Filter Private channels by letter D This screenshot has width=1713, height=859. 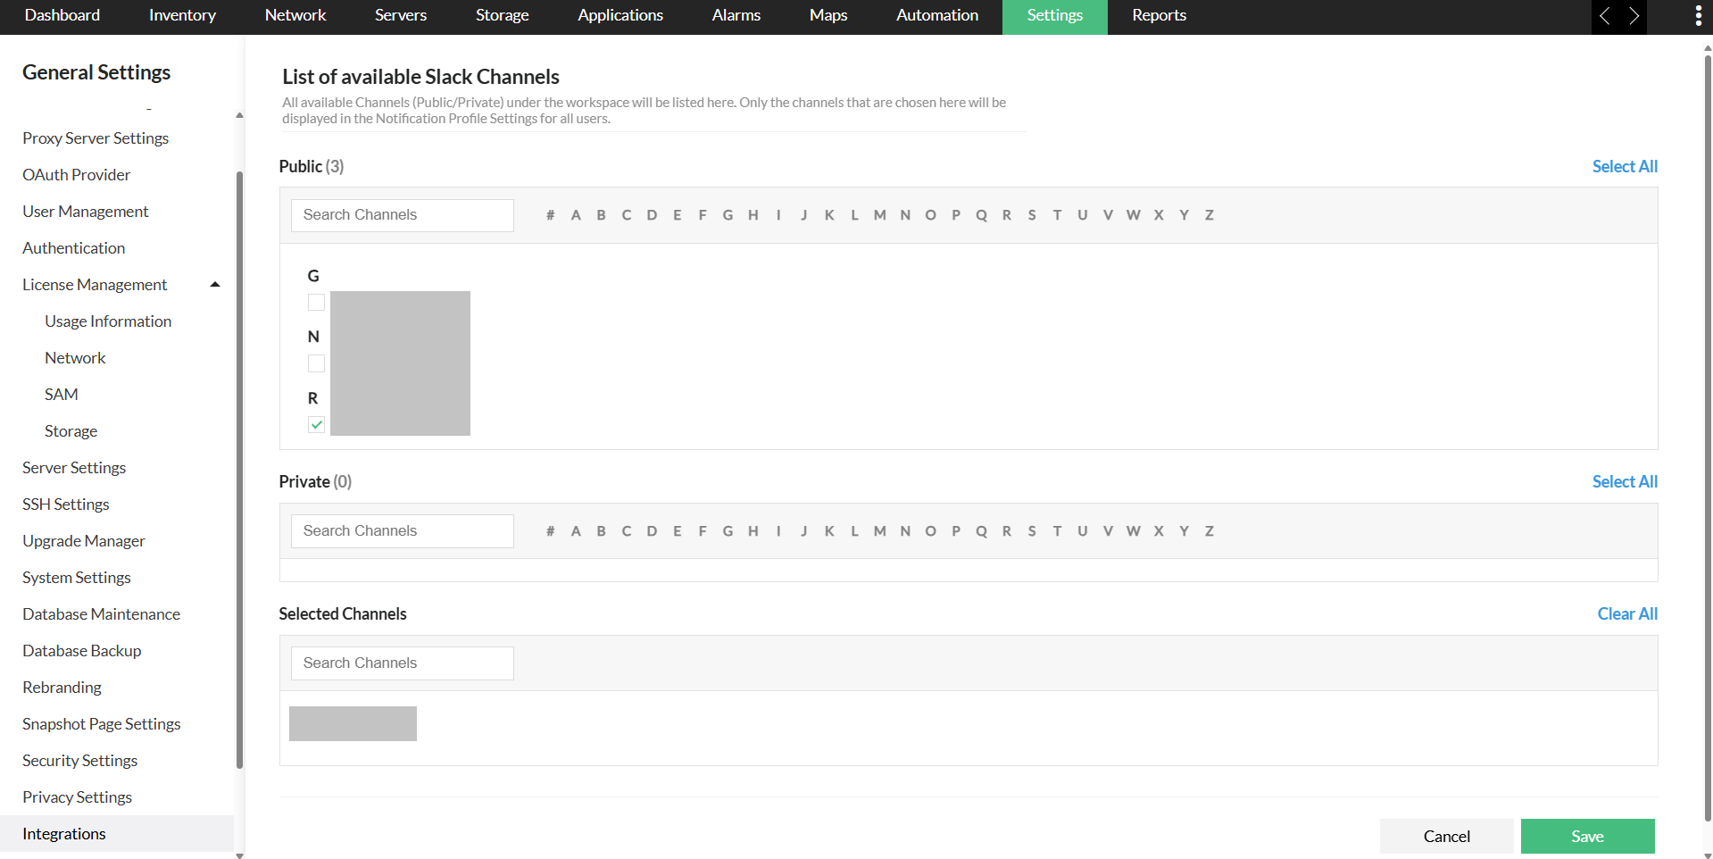652,531
